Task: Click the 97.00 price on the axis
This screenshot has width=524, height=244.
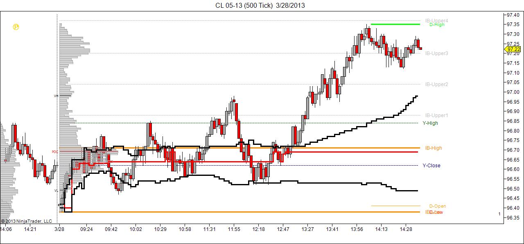Action: (513, 92)
